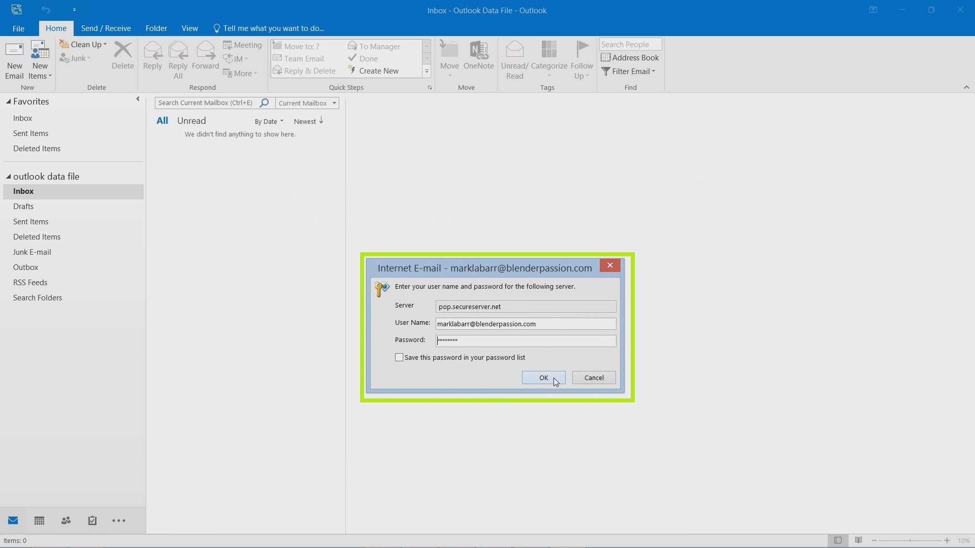Viewport: 975px width, 548px height.
Task: Click the Password input field
Action: point(525,340)
